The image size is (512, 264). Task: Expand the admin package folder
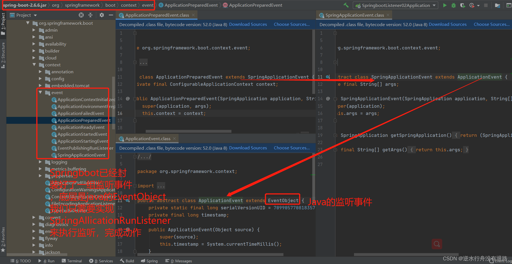coord(34,30)
